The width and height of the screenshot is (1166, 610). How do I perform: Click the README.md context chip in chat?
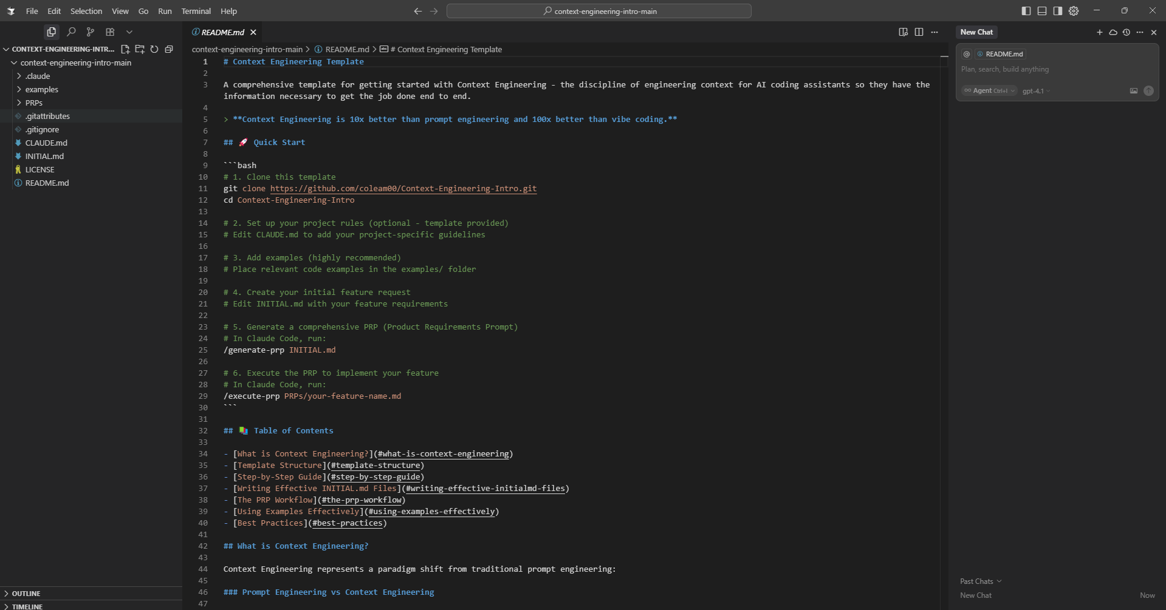click(1000, 54)
